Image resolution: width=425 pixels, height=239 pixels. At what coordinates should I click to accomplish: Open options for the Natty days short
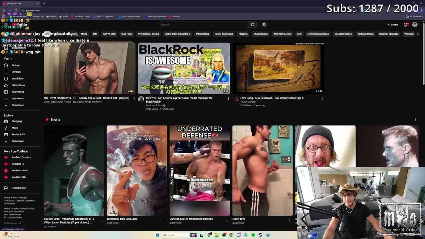point(290,220)
